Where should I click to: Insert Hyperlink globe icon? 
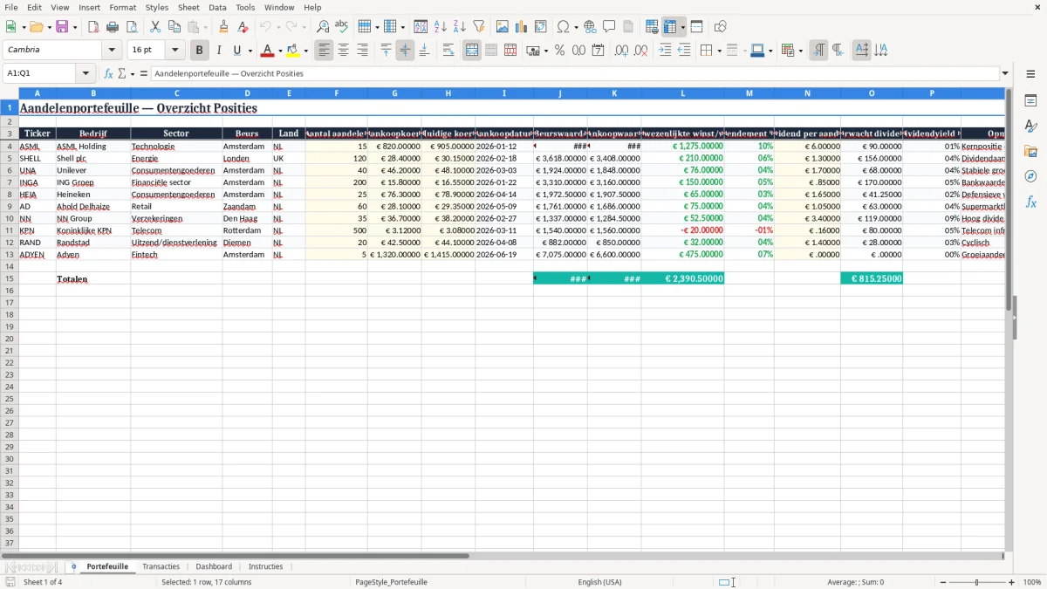click(590, 27)
